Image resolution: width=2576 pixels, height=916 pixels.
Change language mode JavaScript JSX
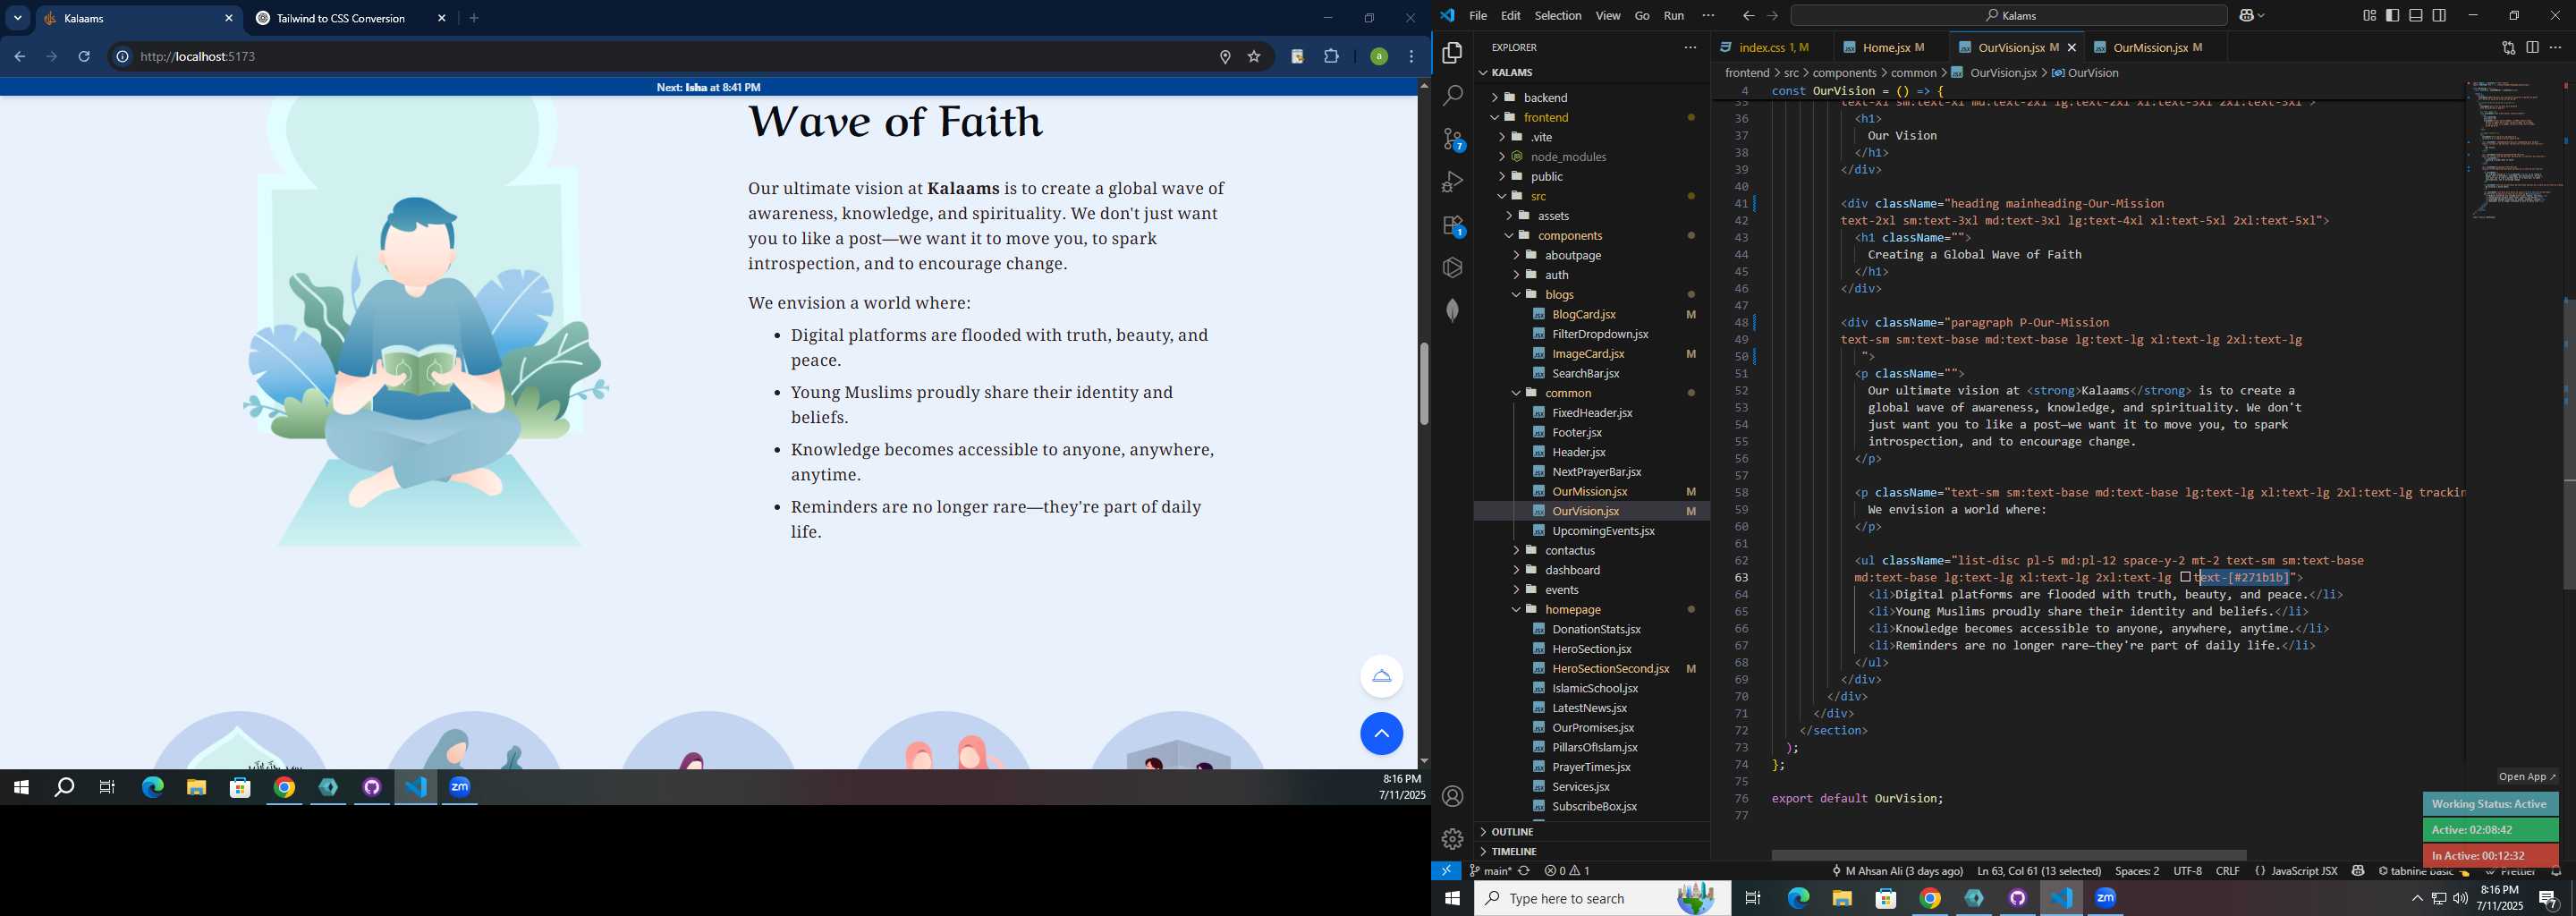click(x=2303, y=871)
